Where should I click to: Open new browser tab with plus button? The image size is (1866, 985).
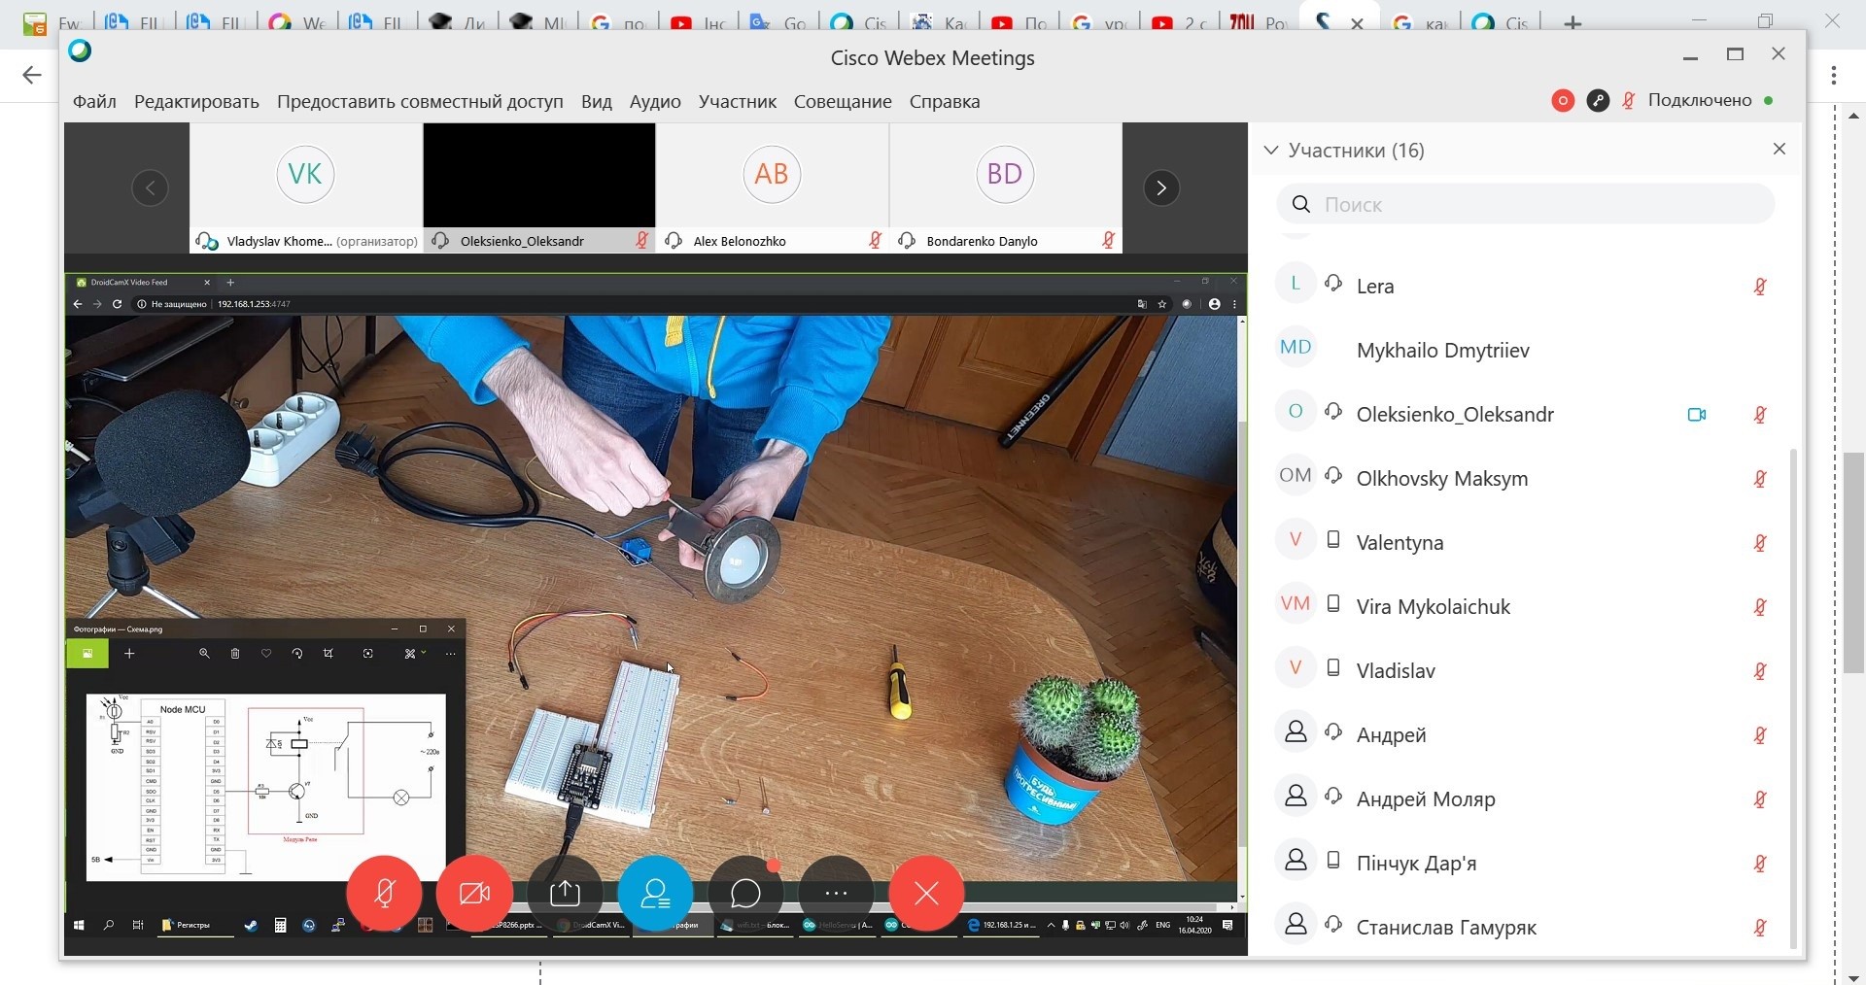point(1572,22)
